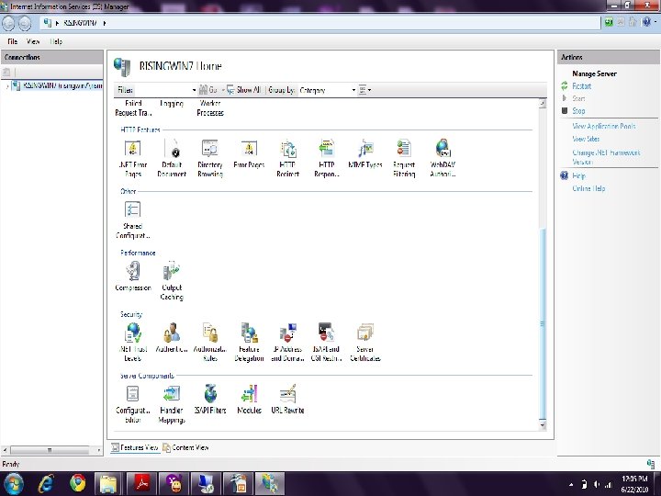661x496 pixels.
Task: Open Handler Mappings feature
Action: (x=172, y=404)
